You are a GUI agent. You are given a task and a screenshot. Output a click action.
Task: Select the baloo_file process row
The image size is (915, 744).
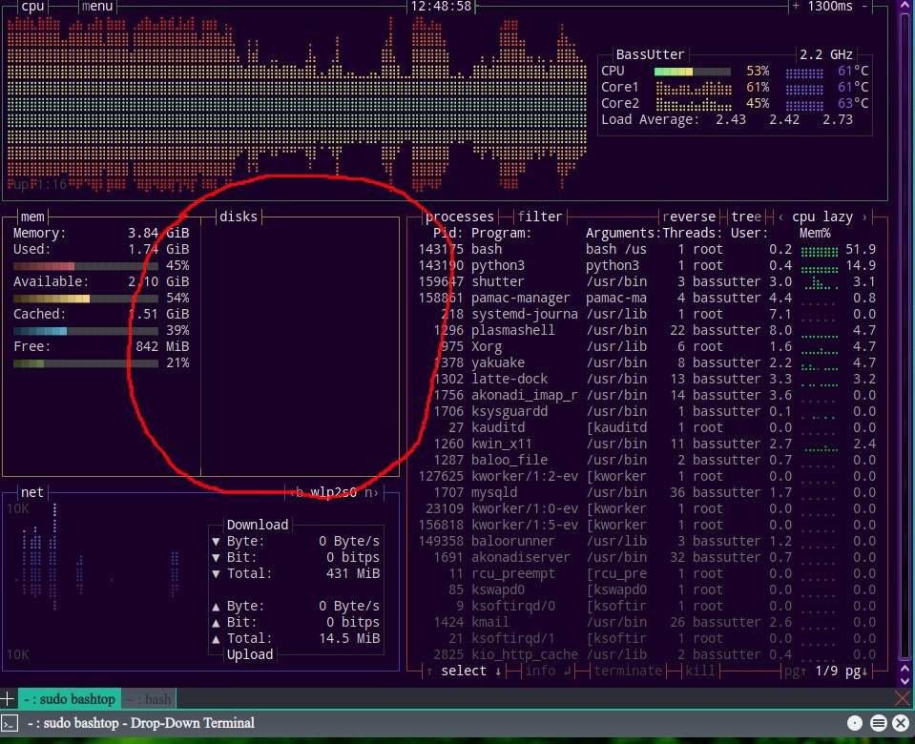point(647,461)
